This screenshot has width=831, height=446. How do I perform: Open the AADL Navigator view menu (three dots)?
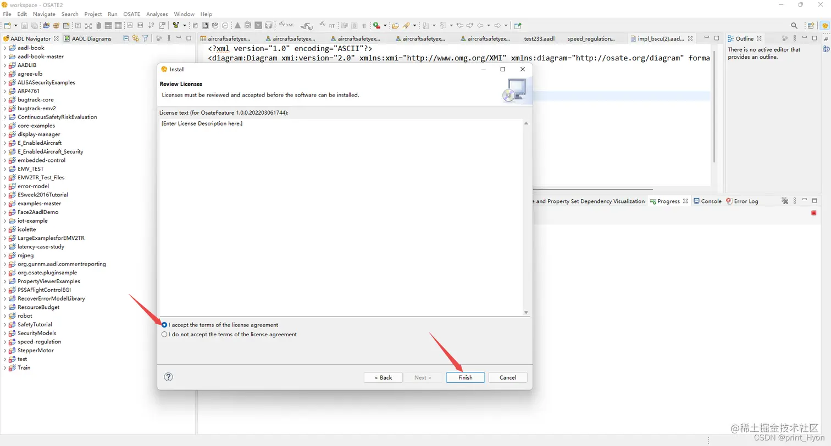(169, 38)
